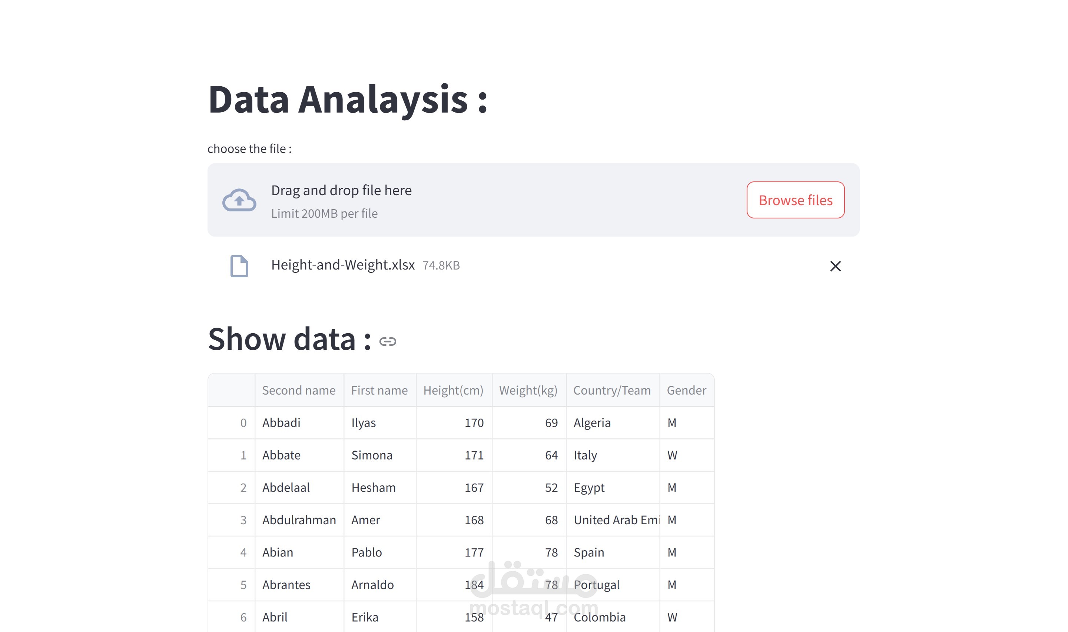Click the United Arab Emirates country cell
This screenshot has height=632, width=1068.
click(x=613, y=519)
